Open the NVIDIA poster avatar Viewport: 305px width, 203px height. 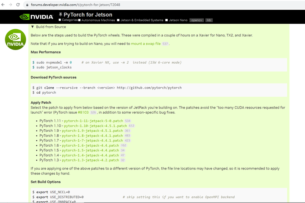click(15, 39)
